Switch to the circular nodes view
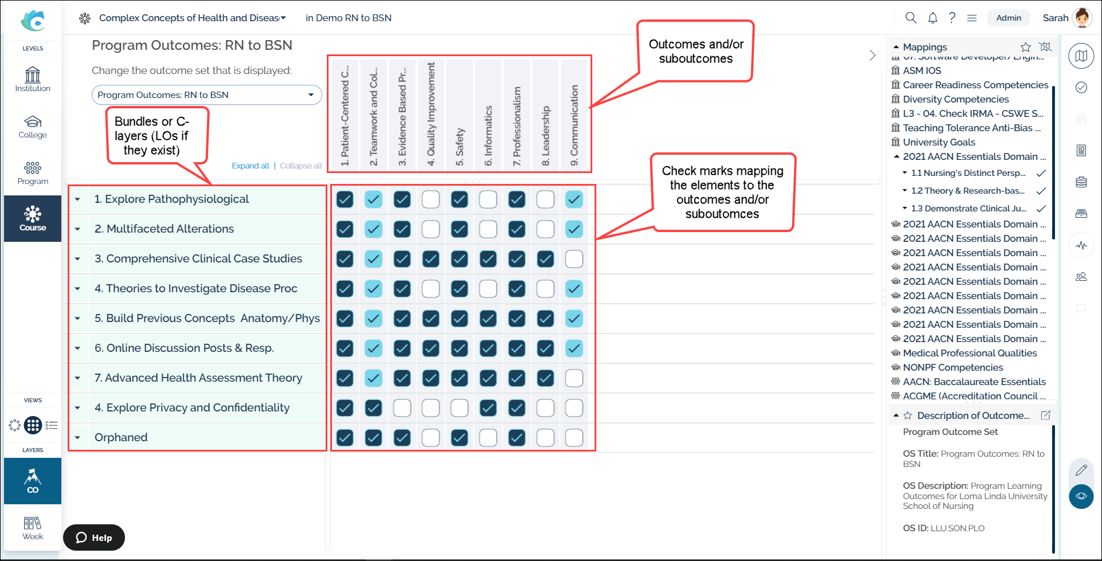 pos(14,425)
